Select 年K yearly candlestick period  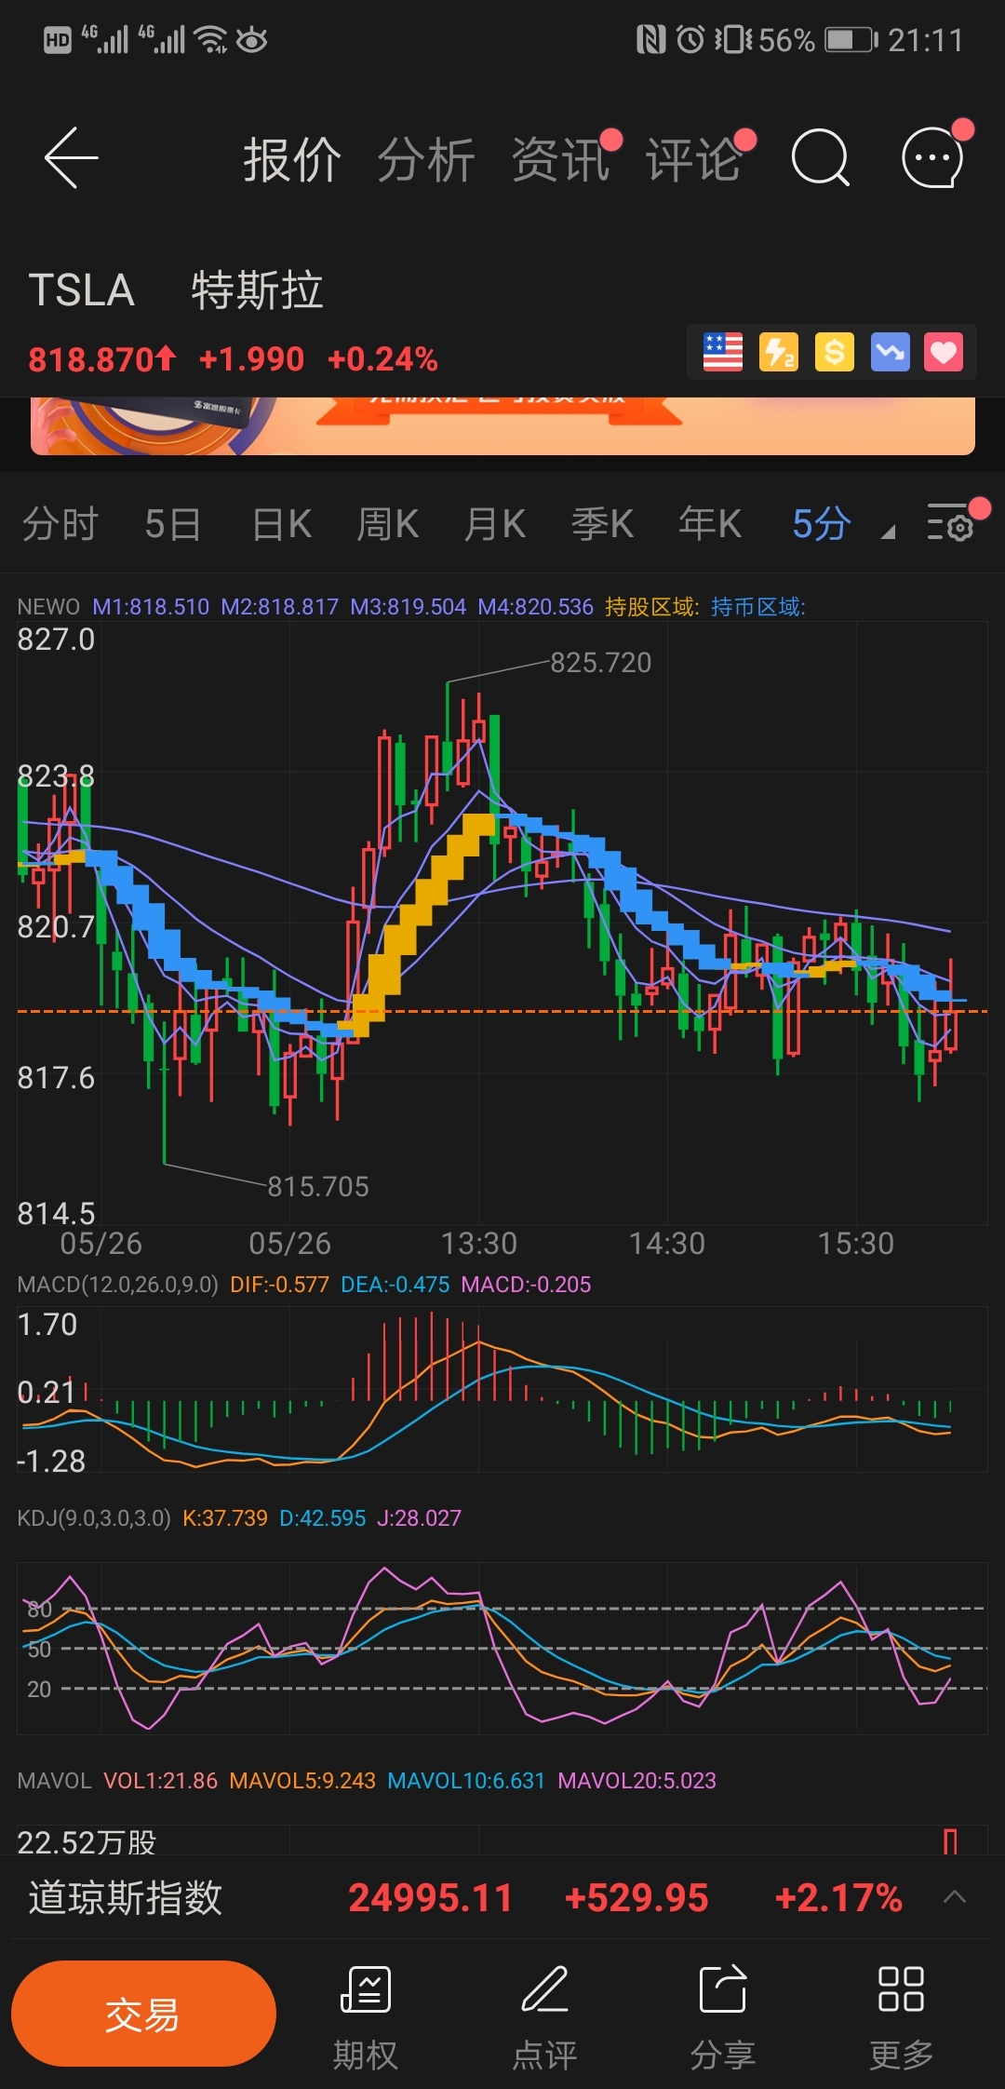[x=710, y=524]
